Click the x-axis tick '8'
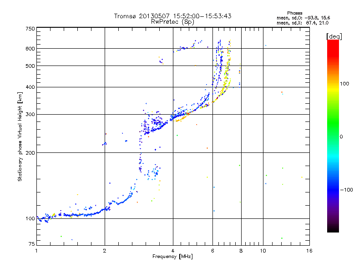 (x=241, y=251)
